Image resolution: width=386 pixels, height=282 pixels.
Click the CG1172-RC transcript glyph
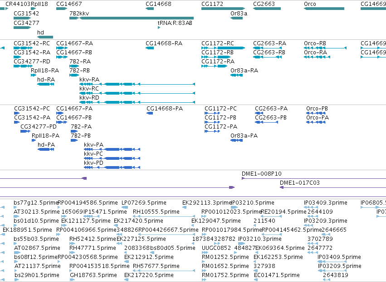[223, 48]
